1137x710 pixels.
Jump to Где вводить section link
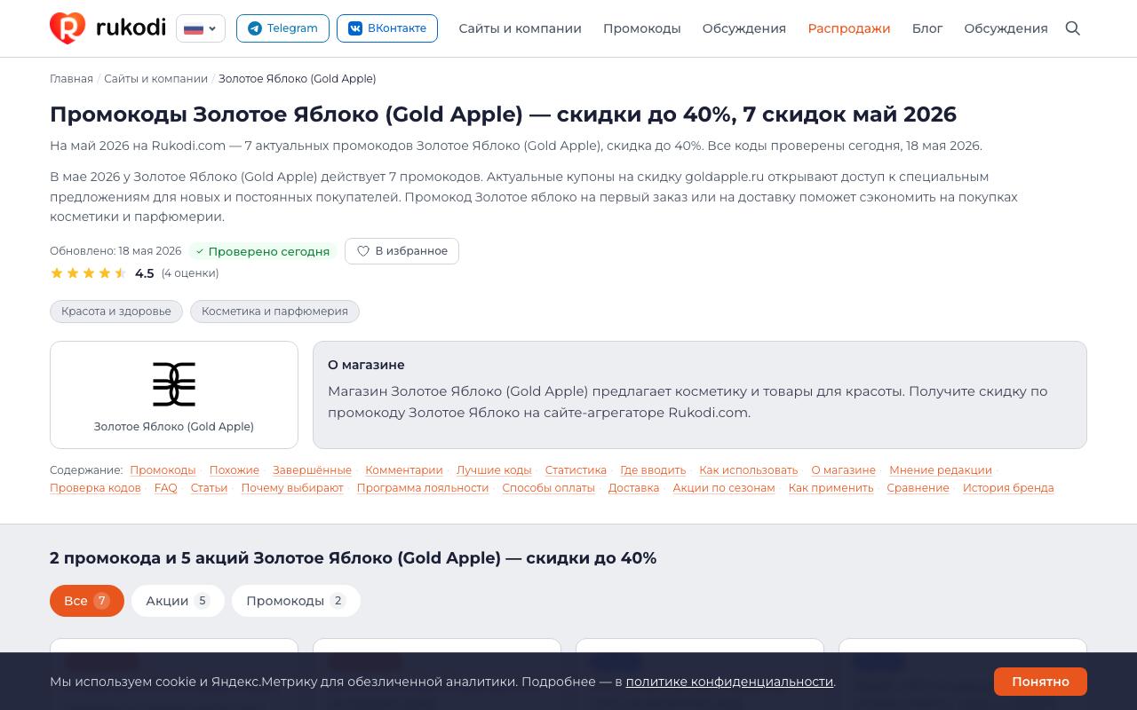[x=653, y=470]
